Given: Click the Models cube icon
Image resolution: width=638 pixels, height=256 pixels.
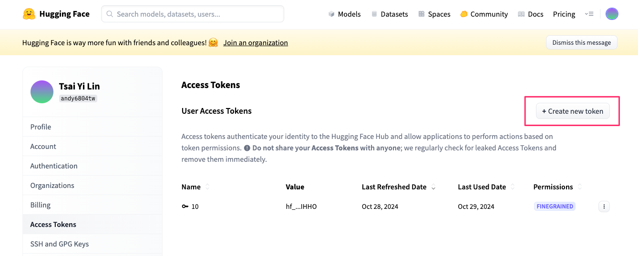Looking at the screenshot, I should (x=331, y=14).
